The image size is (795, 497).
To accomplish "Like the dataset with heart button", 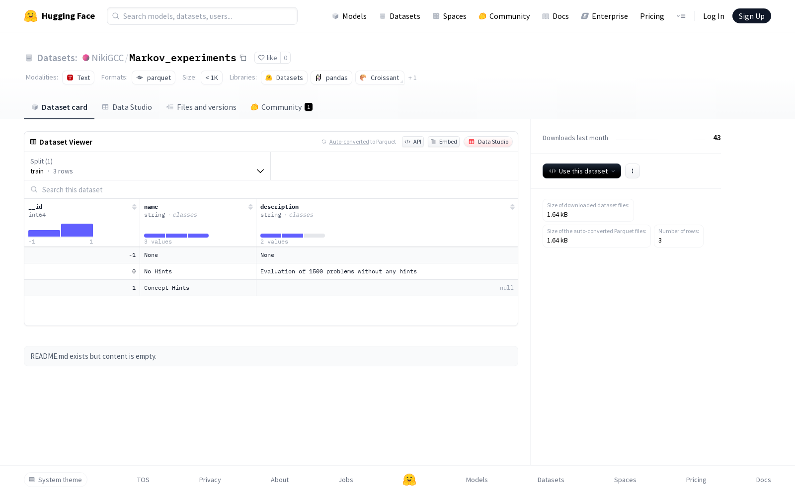I will pos(267,58).
